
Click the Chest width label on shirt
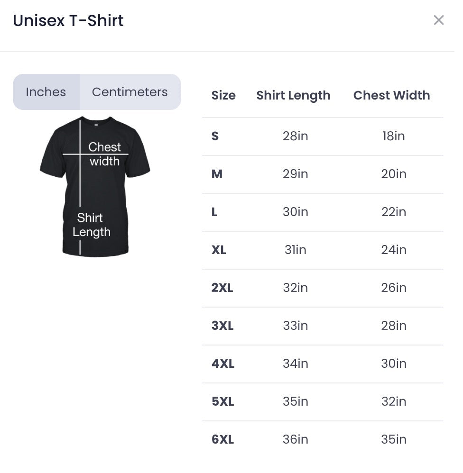pos(104,154)
